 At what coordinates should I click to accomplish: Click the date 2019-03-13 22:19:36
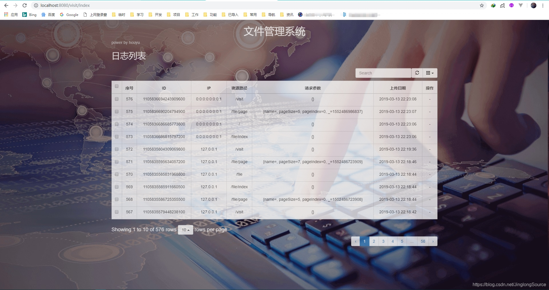click(x=398, y=149)
